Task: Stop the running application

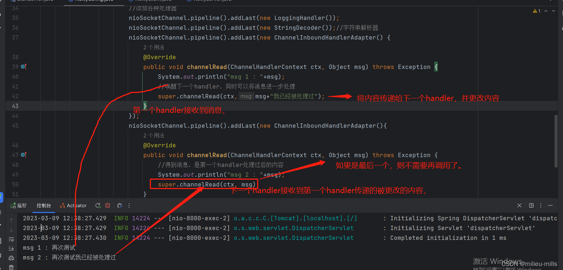Action: click(x=108, y=205)
